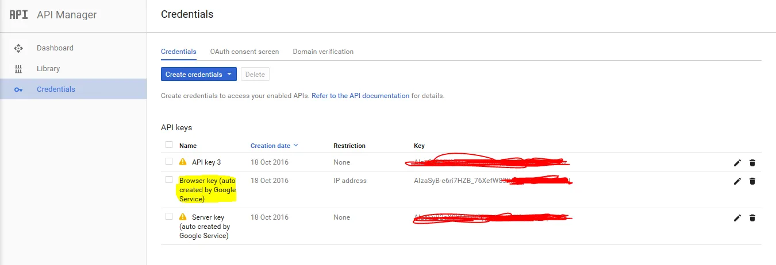Open Browser key (auto created by Google Service)
The height and width of the screenshot is (265, 776).
208,190
